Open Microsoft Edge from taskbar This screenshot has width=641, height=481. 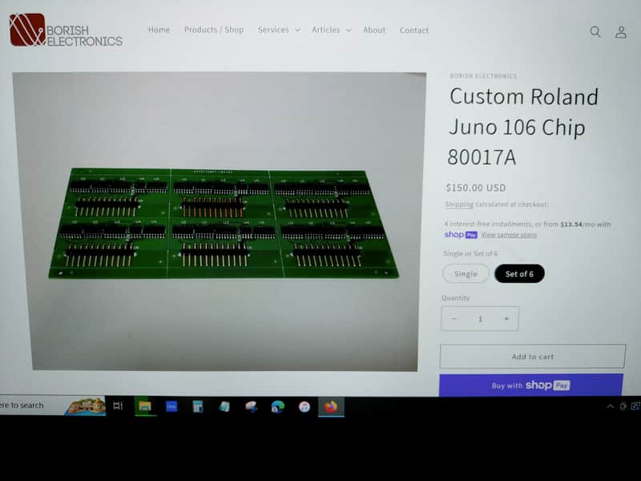pyautogui.click(x=277, y=406)
